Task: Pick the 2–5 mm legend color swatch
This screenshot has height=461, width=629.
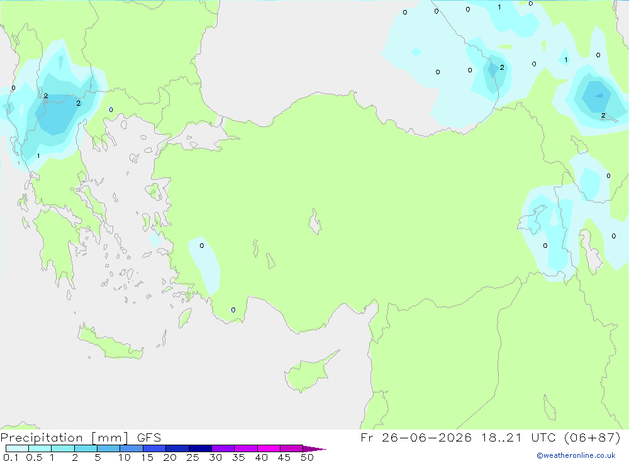Action: 86,448
